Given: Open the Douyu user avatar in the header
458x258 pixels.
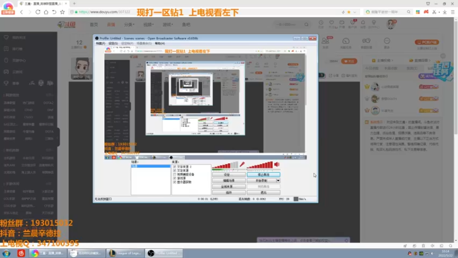Looking at the screenshot, I should 390,24.
